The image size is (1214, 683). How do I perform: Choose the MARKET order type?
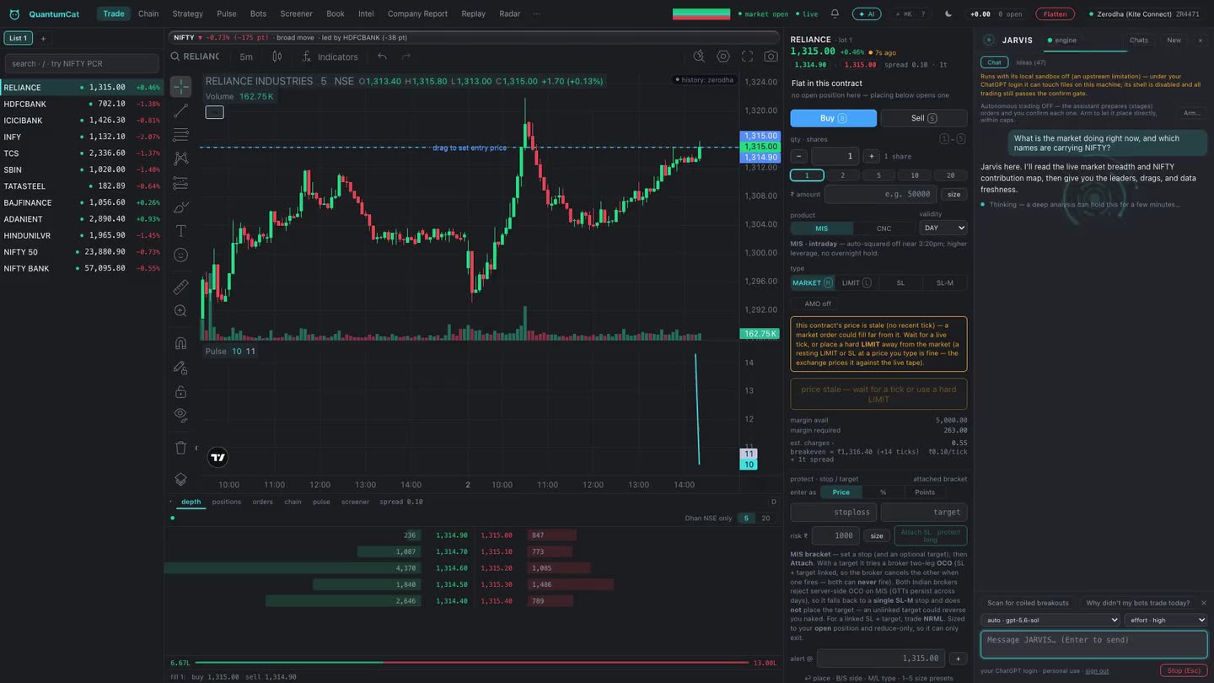(x=813, y=283)
